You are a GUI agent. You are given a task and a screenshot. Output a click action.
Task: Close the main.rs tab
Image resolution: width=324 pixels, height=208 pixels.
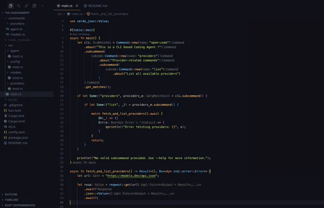coord(77,6)
